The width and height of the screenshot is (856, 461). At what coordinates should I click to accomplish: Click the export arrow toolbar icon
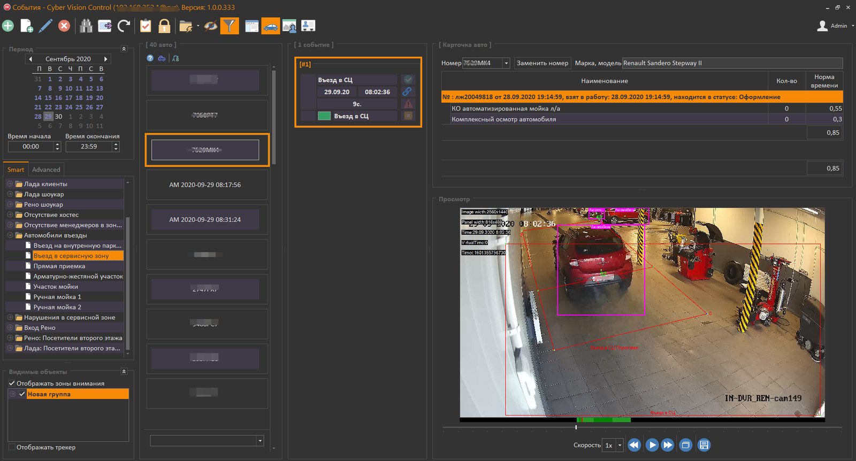point(105,26)
